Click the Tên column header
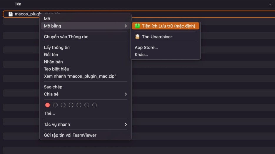This screenshot has width=275, height=154. point(18,4)
